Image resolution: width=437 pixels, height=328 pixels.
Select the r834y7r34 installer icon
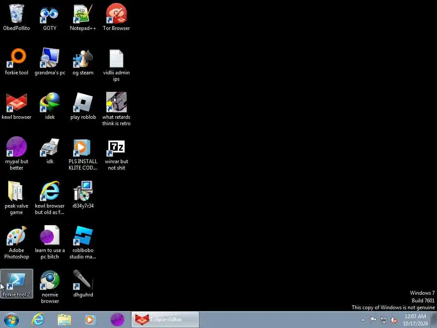83,195
